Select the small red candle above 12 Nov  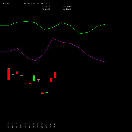click(17, 73)
